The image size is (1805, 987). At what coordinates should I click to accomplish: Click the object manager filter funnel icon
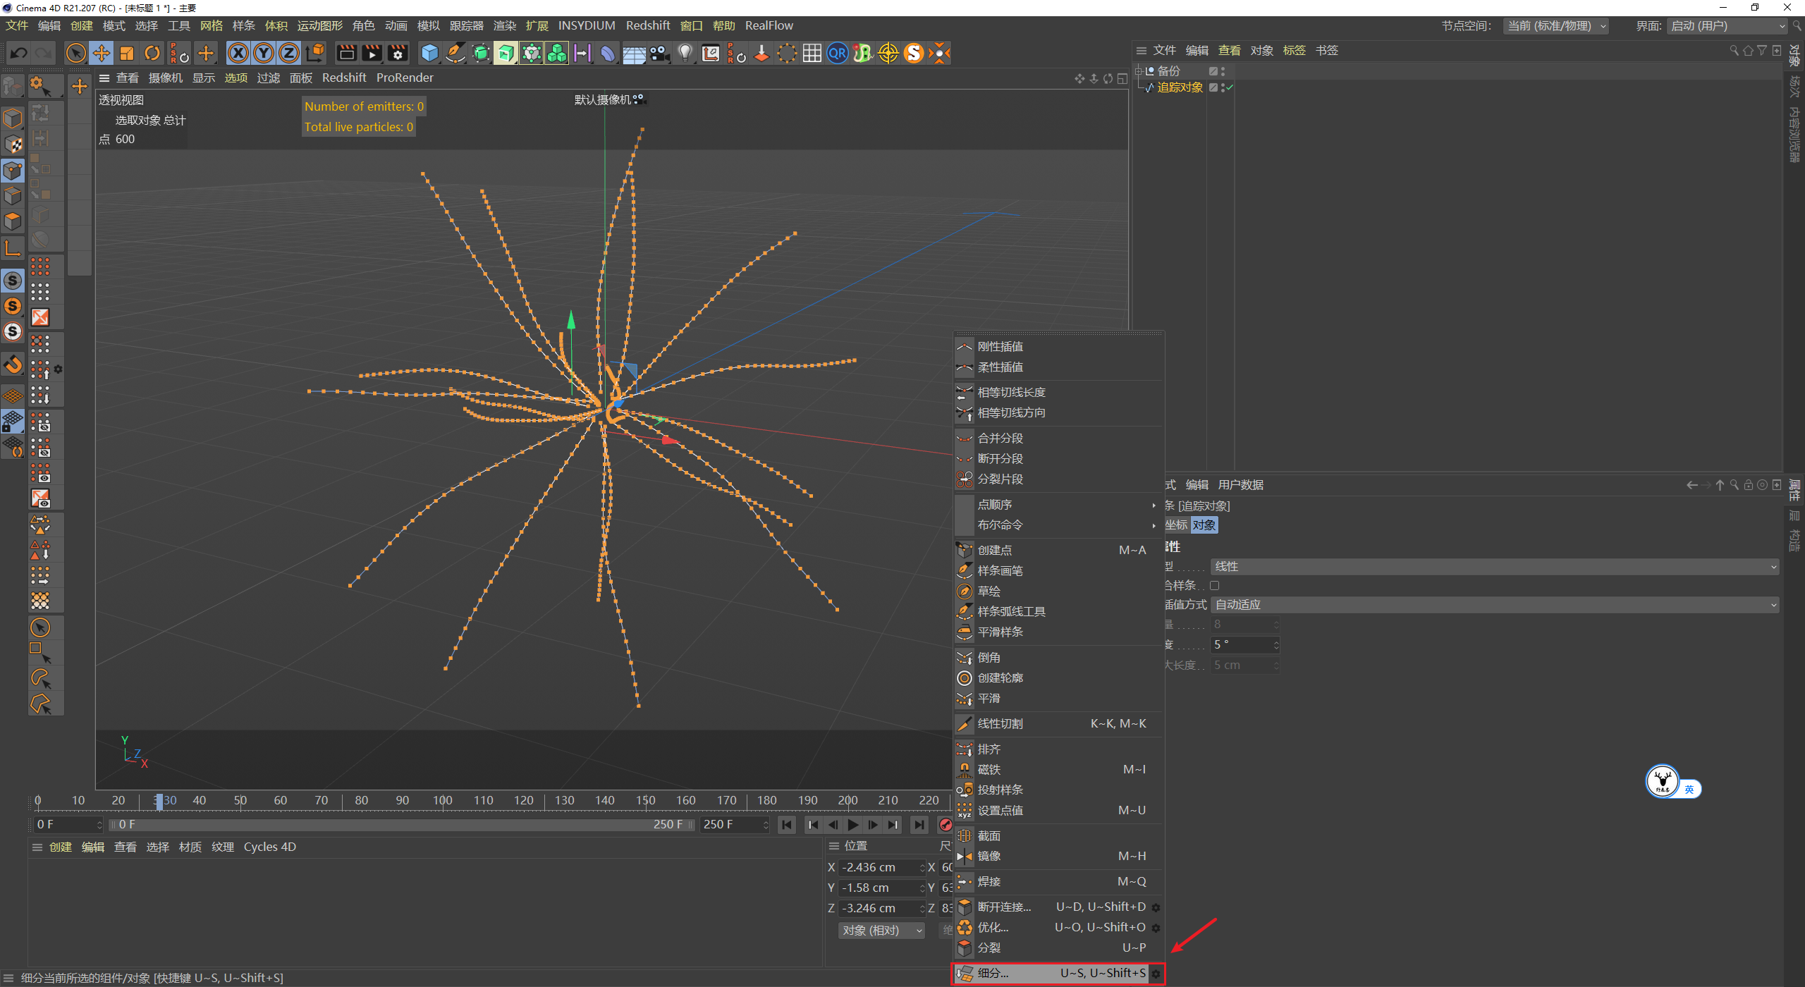[1762, 51]
